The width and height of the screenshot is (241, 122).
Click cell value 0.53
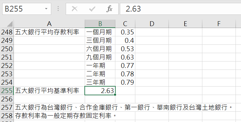(x=125, y=49)
